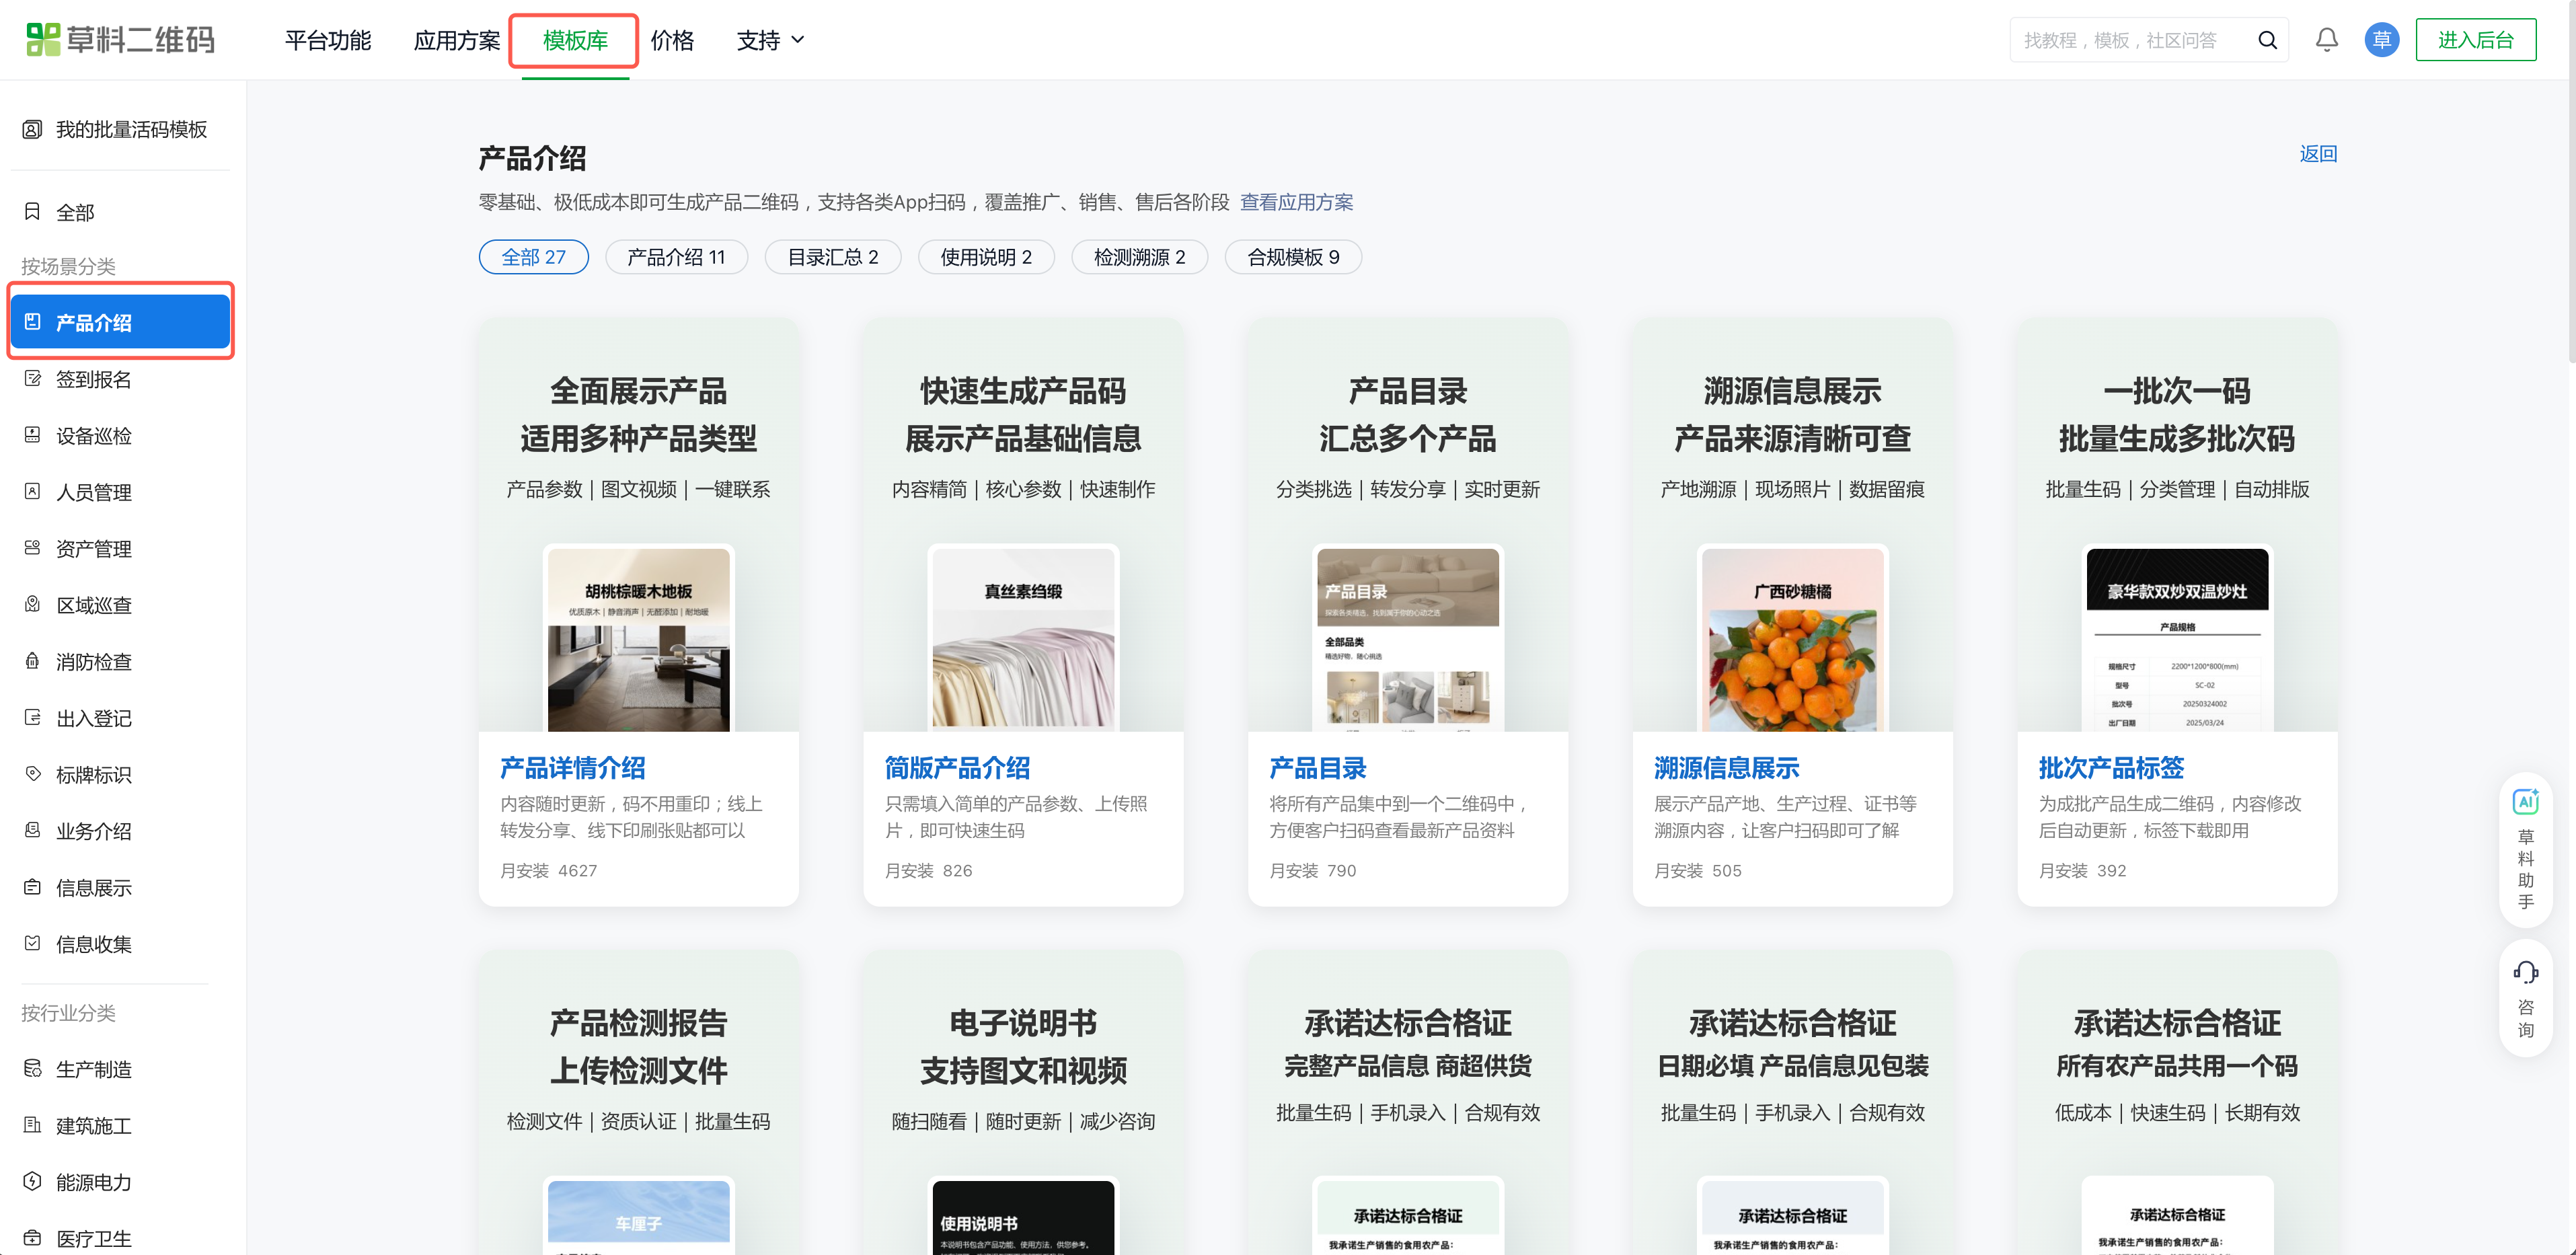Open the 产品目录 template title
The height and width of the screenshot is (1255, 2576).
click(1318, 768)
